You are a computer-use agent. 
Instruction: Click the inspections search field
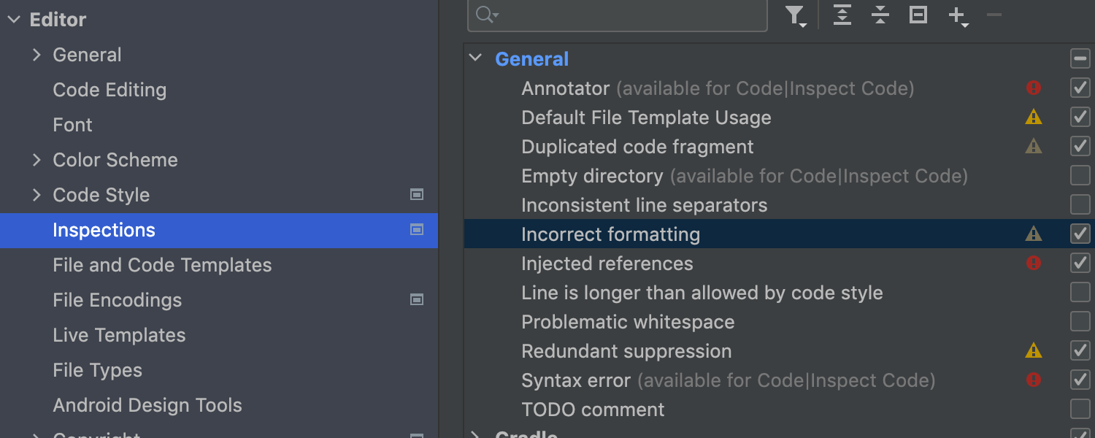click(x=628, y=15)
